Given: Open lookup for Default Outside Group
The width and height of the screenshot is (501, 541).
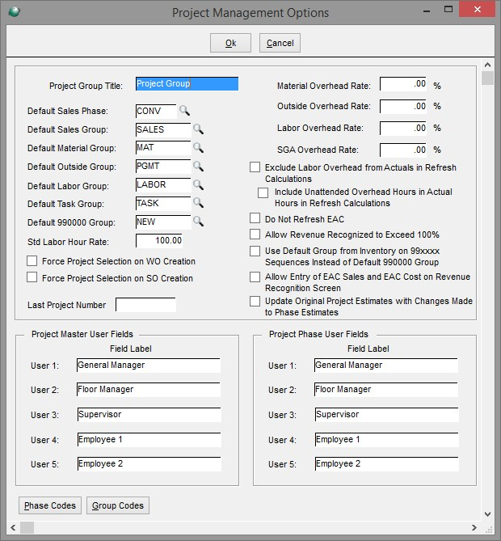Looking at the screenshot, I should [x=198, y=167].
